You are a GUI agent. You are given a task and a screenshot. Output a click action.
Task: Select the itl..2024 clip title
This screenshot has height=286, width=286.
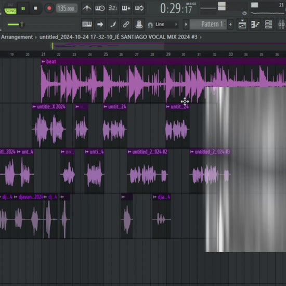(8, 152)
